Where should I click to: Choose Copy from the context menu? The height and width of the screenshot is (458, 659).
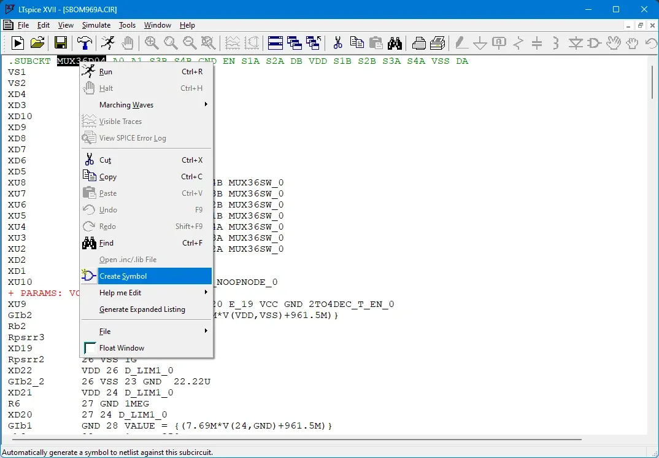coord(146,177)
